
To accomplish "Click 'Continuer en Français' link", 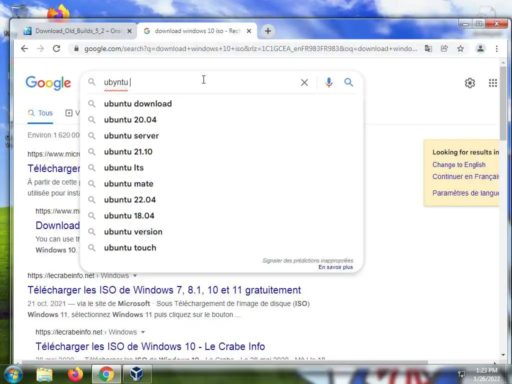I will click(x=466, y=176).
